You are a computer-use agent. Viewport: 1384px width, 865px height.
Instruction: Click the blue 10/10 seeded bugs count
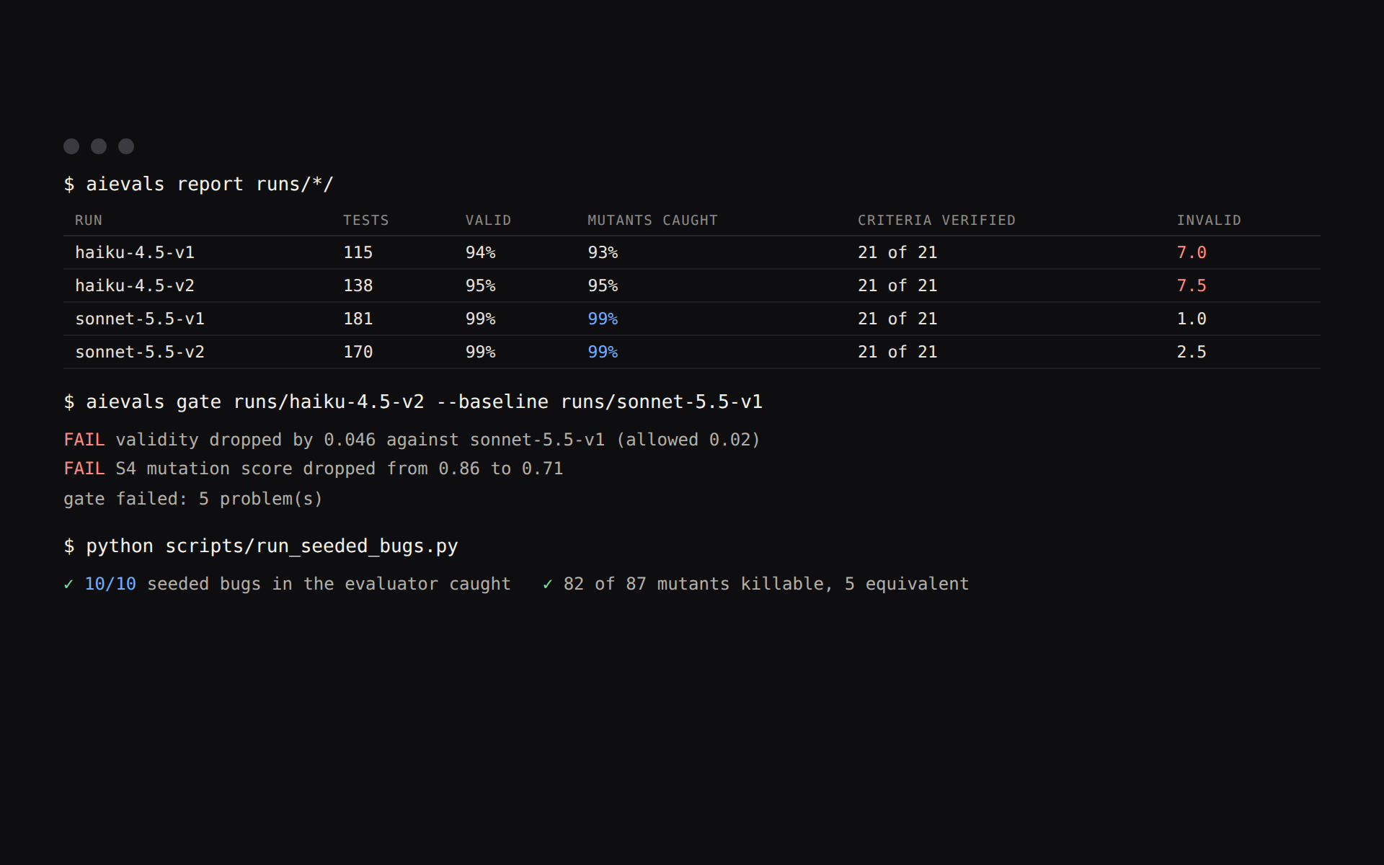pyautogui.click(x=110, y=584)
